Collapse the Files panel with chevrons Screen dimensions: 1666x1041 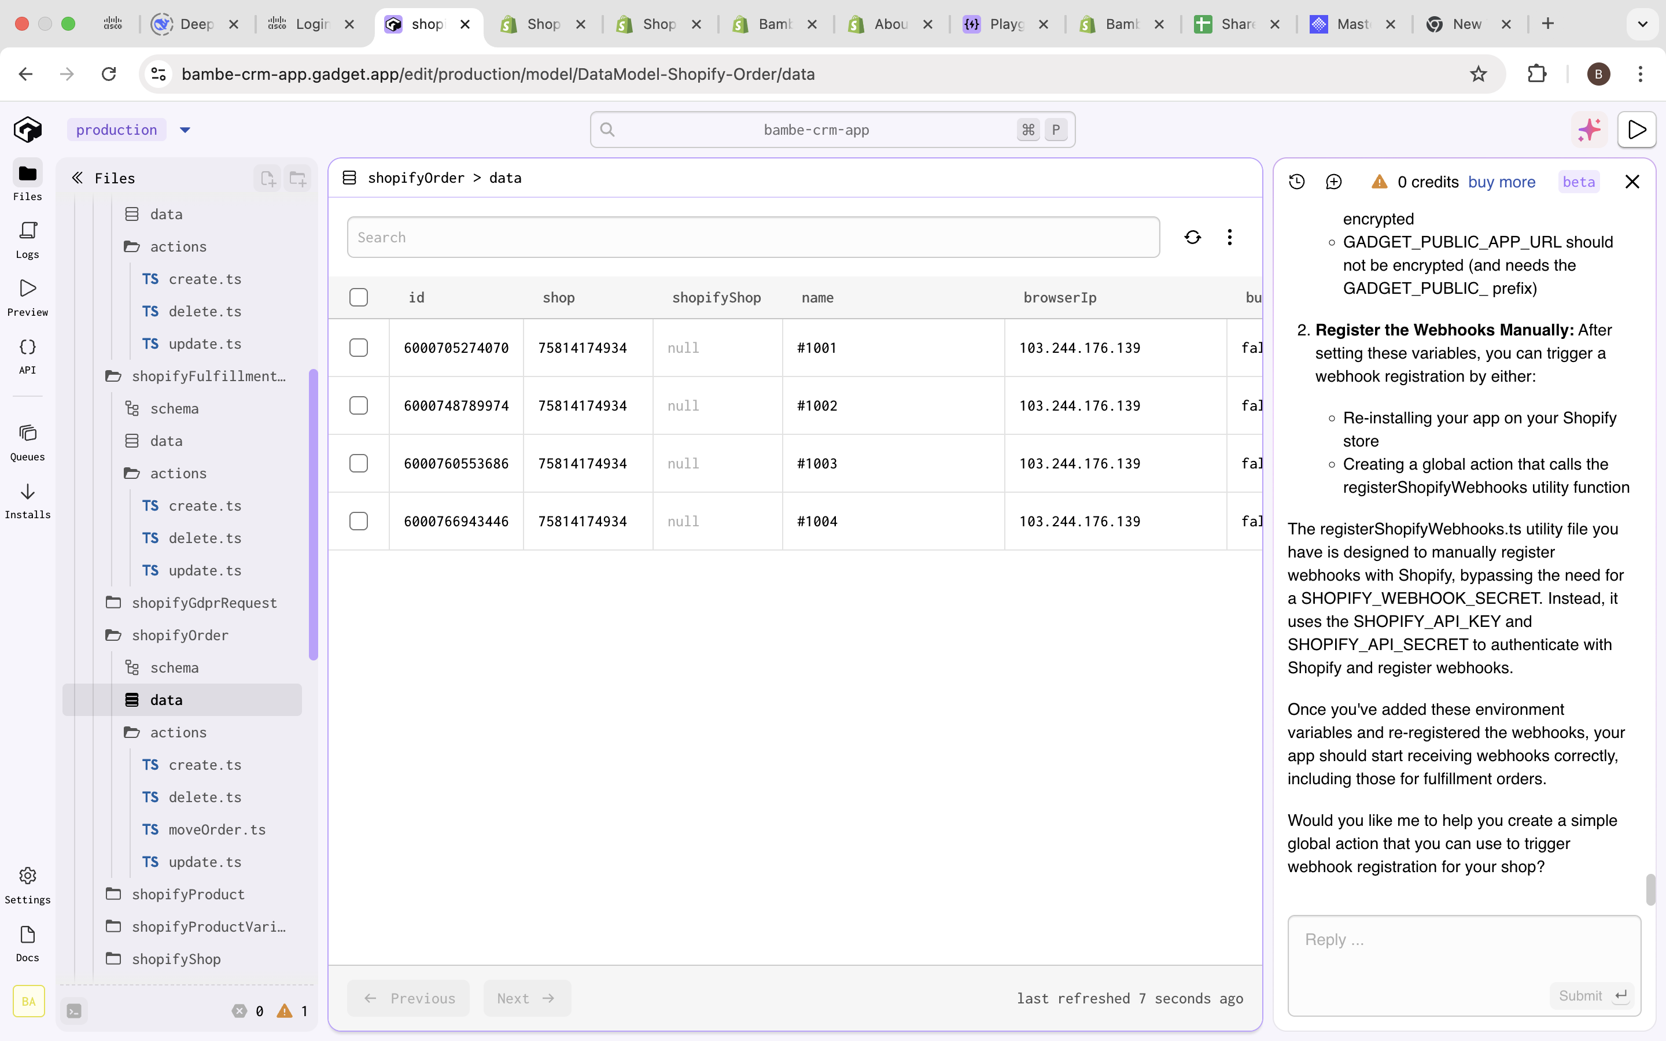(78, 178)
